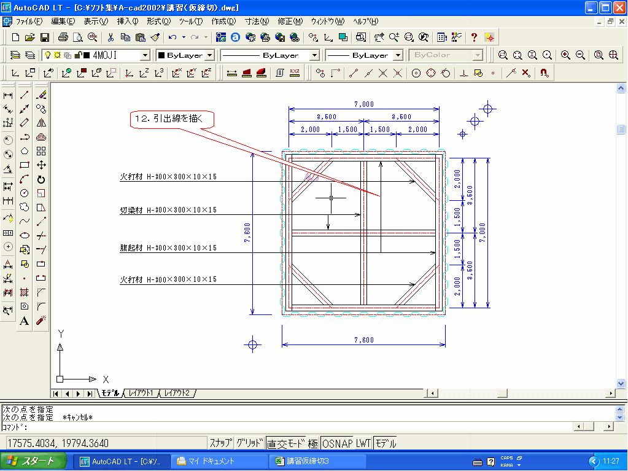Image resolution: width=628 pixels, height=471 pixels.
Task: Choose the Circle tool
Action: 25,193
